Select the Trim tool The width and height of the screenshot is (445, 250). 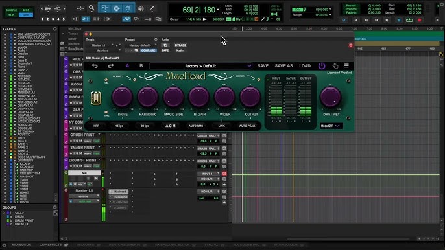pos(105,8)
